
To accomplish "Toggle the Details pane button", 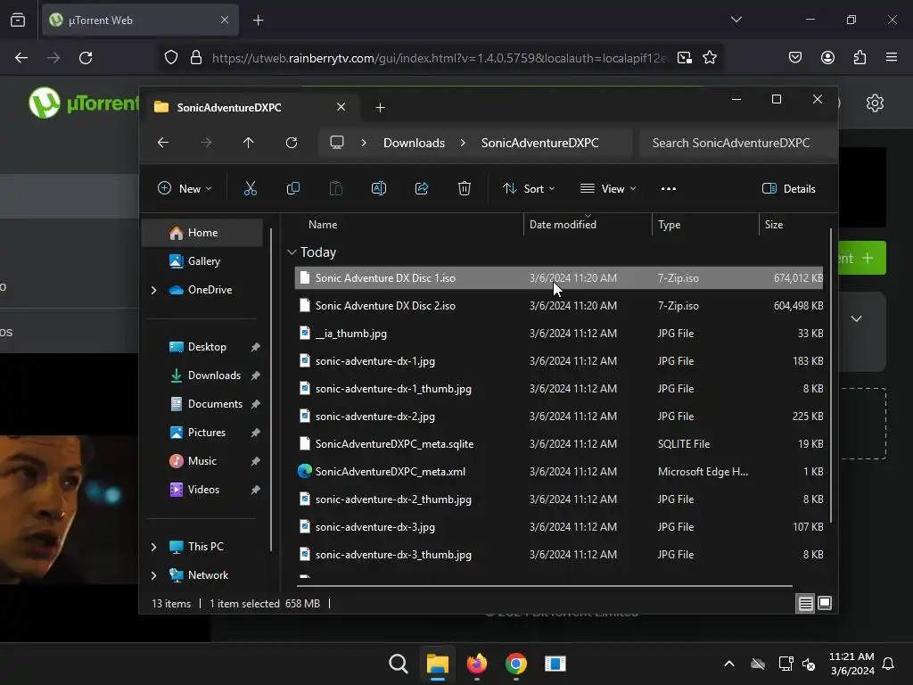I will point(788,189).
